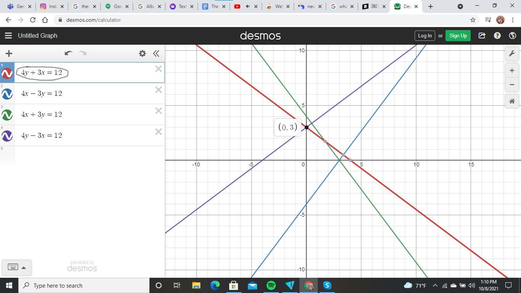Toggle visibility of red line 4y+3x=12
This screenshot has height=293, width=521.
click(7, 73)
